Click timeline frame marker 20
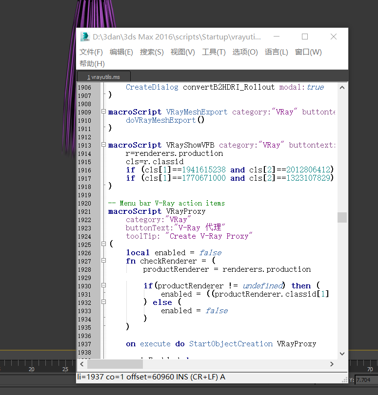Screen dimensions: 378x395 tap(31, 369)
